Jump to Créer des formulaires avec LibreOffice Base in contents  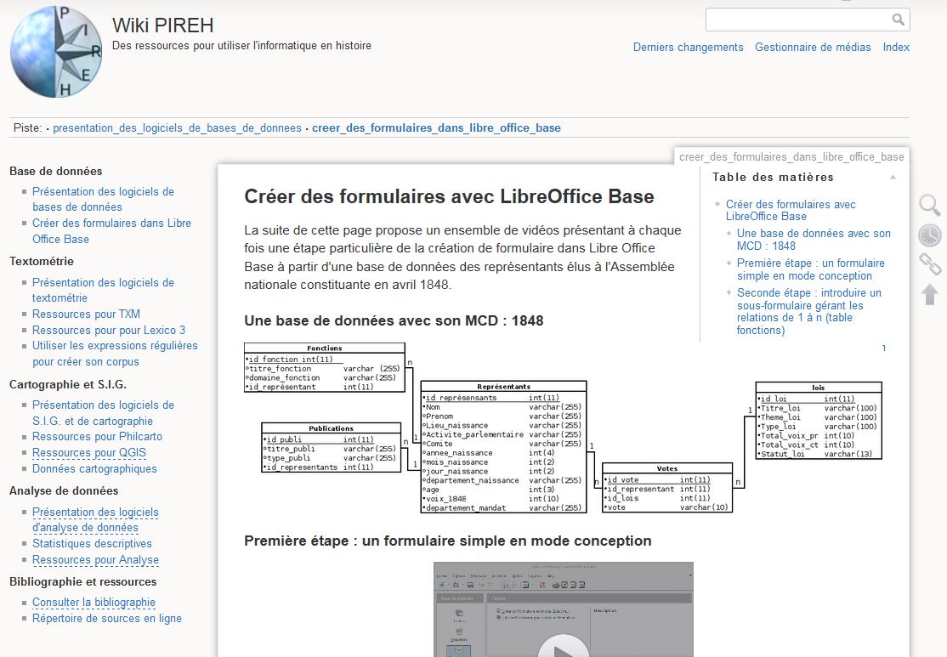click(x=791, y=210)
